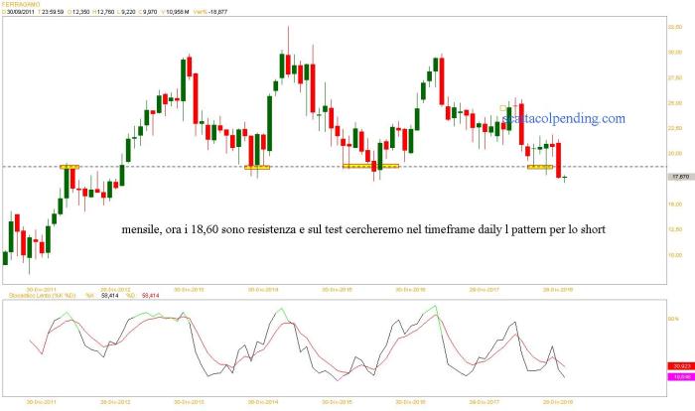The height and width of the screenshot is (411, 695).
Task: Click the 17,870 current price tag
Action: 680,176
